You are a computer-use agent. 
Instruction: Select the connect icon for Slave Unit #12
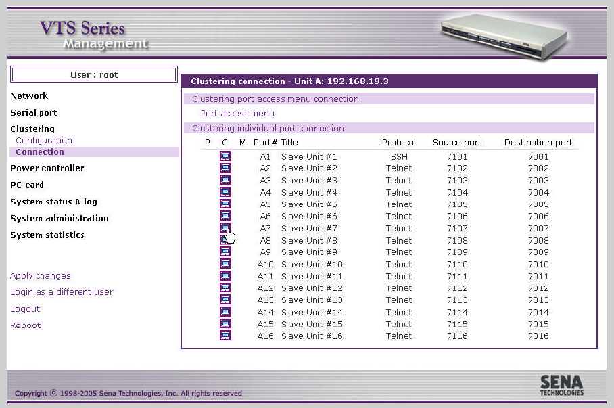[x=225, y=288]
